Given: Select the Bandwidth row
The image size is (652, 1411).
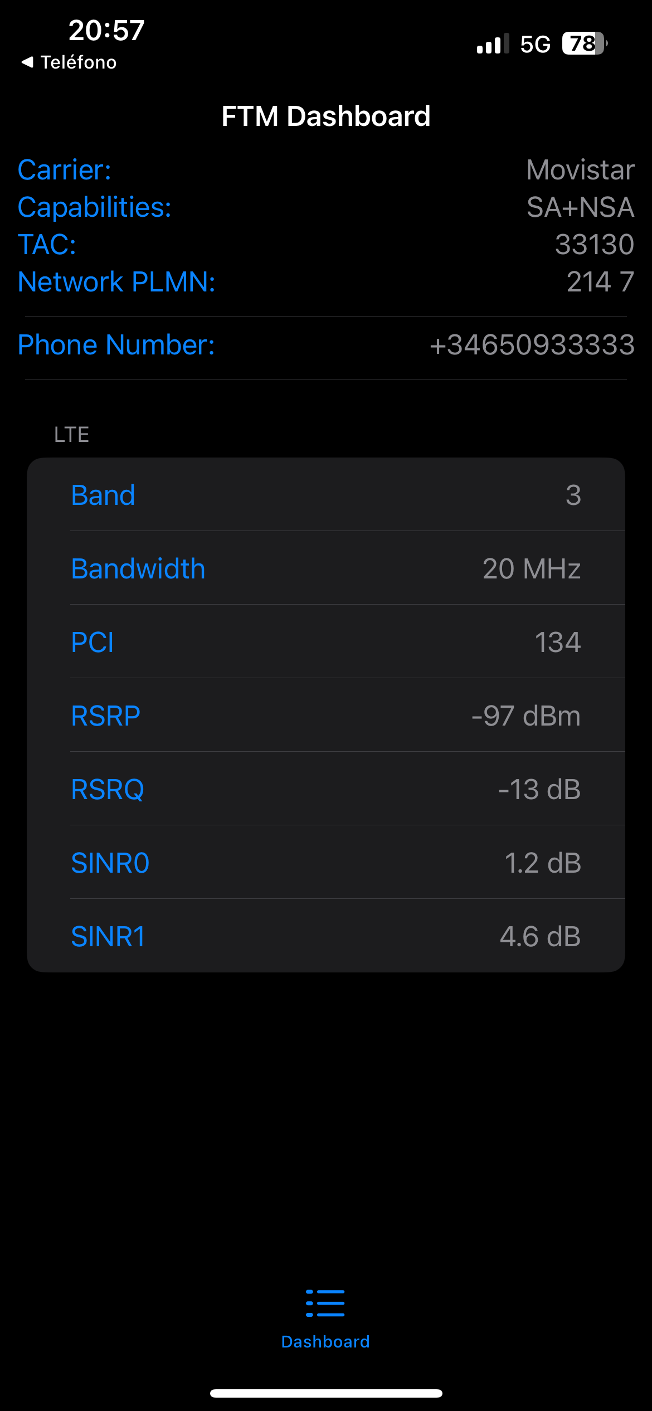Looking at the screenshot, I should tap(325, 568).
